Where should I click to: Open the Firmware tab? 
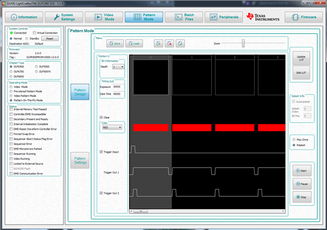pyautogui.click(x=303, y=17)
